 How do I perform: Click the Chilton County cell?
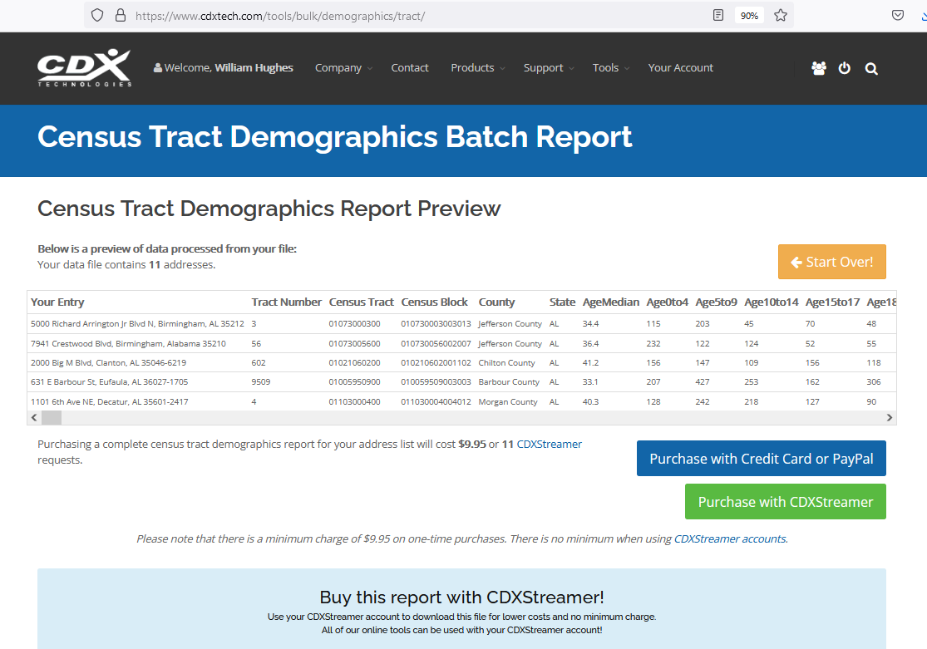506,363
